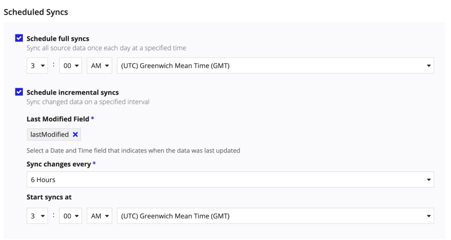This screenshot has height=240, width=451.
Task: Uncheck the Schedule full syncs checkbox
Action: pyautogui.click(x=19, y=38)
